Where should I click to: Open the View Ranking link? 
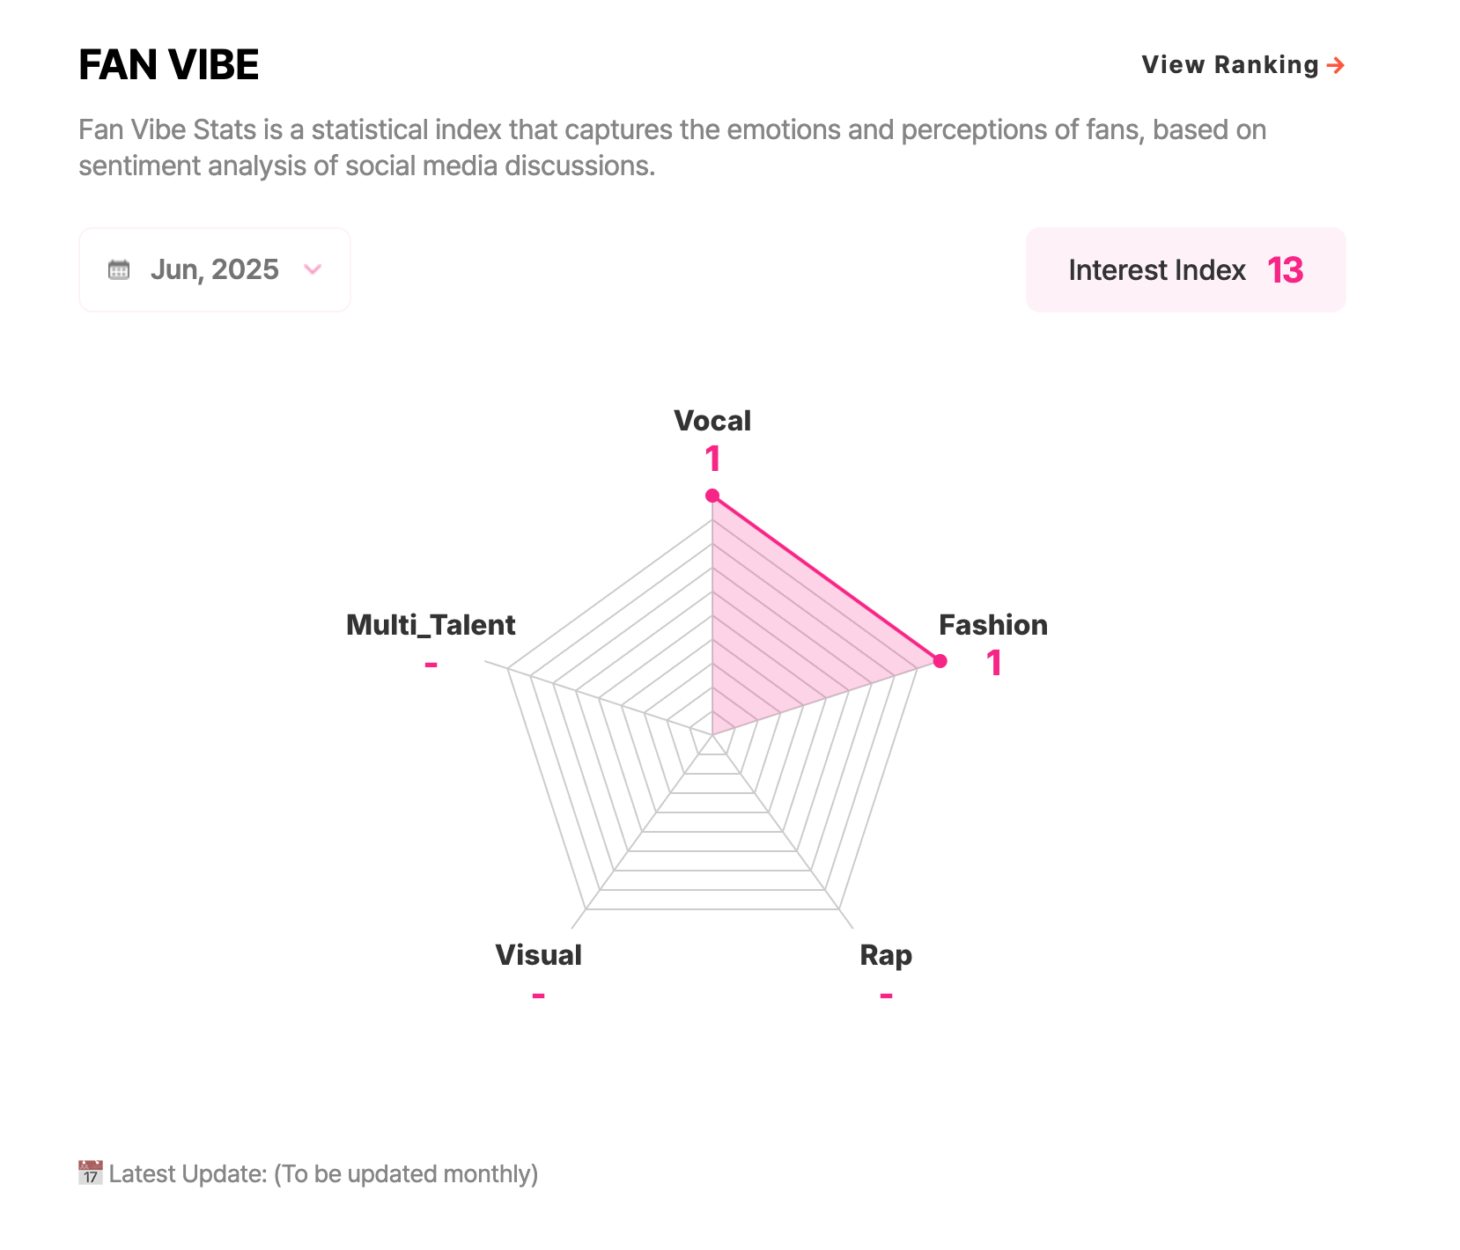click(1243, 65)
